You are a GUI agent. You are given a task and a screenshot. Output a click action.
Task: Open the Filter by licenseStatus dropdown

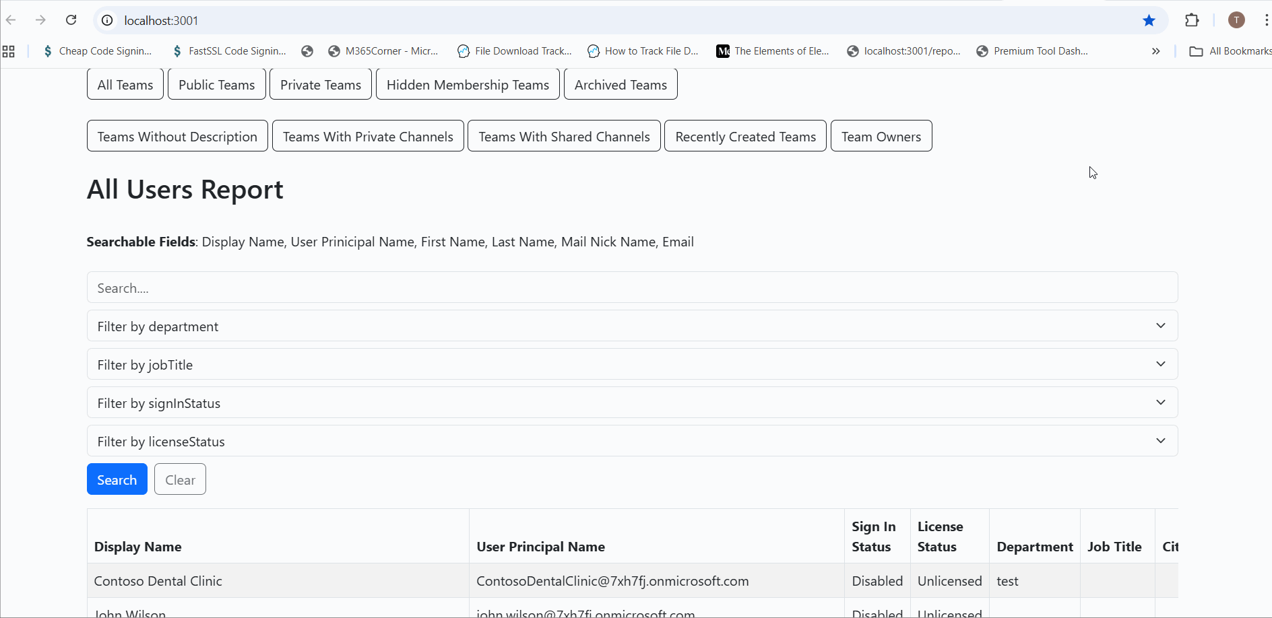[x=632, y=441]
